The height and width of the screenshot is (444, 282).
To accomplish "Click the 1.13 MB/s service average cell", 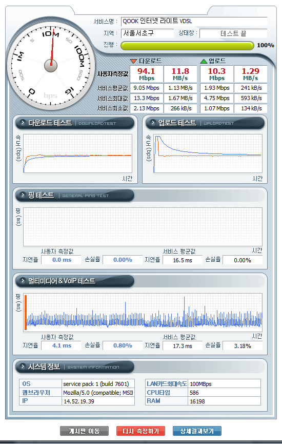I will pyautogui.click(x=180, y=88).
